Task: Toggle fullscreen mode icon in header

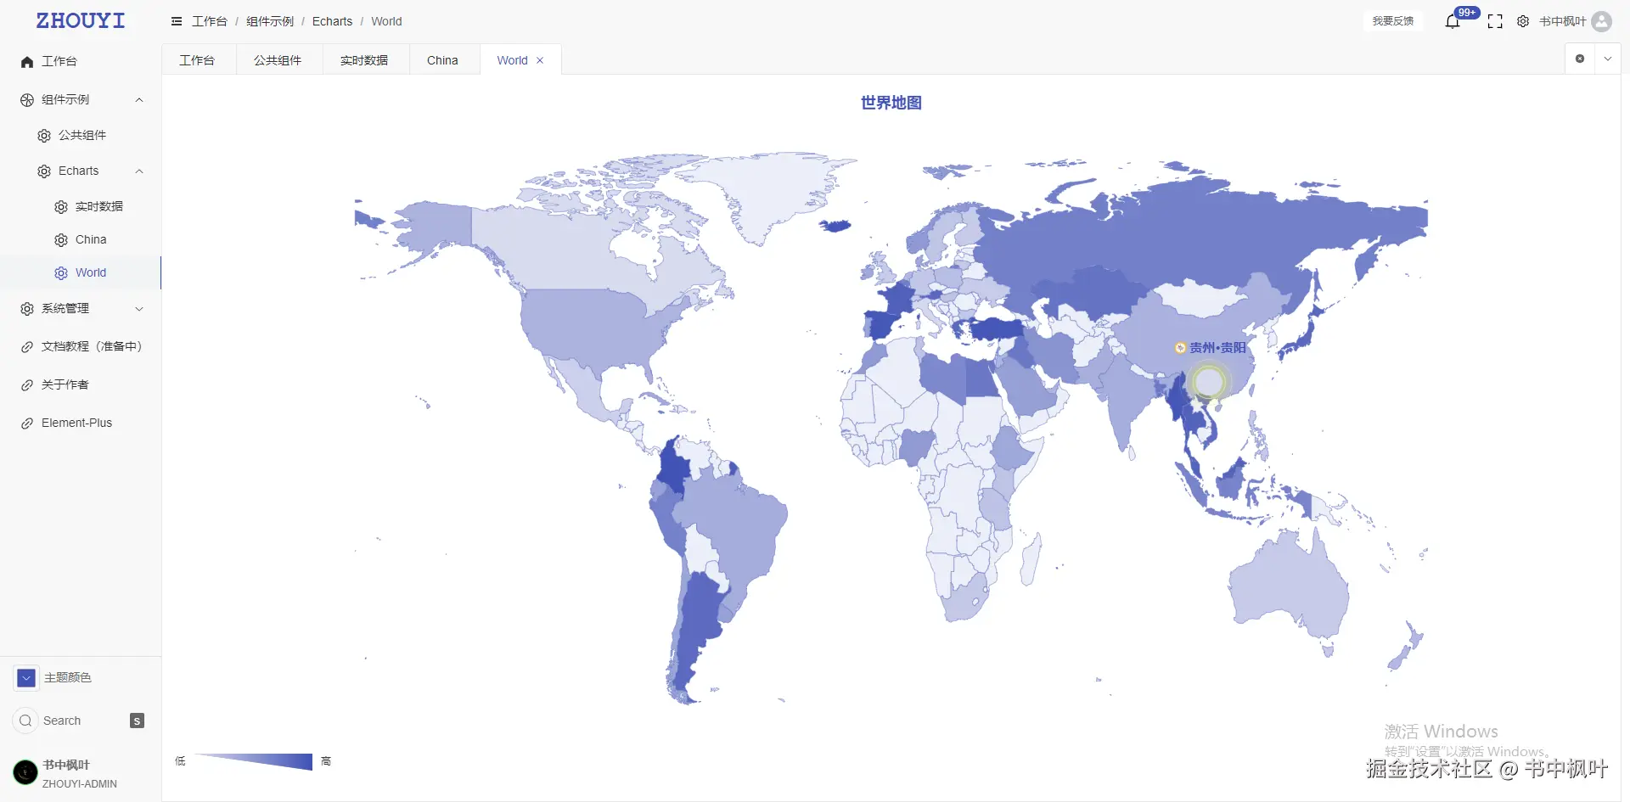Action: tap(1495, 21)
